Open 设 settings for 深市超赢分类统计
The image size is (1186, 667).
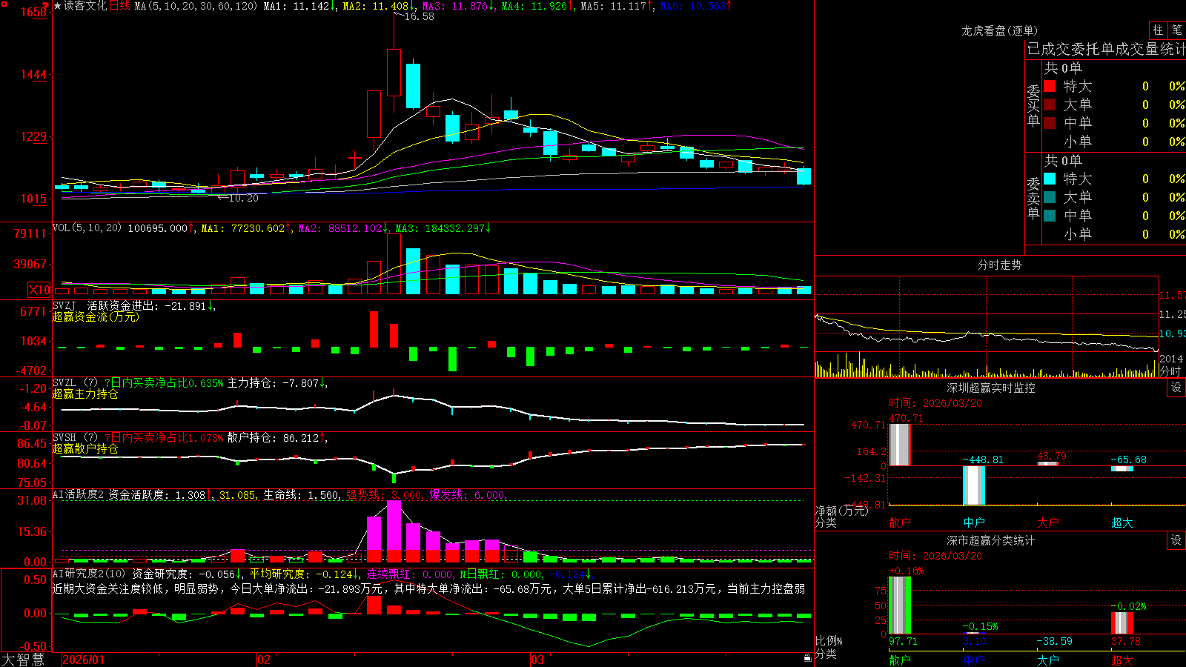[x=1176, y=540]
